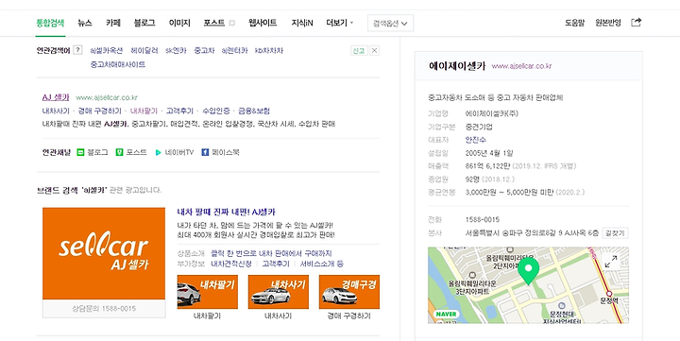Open the orange 내차사기 car thumbnail
The width and height of the screenshot is (680, 341).
click(279, 292)
